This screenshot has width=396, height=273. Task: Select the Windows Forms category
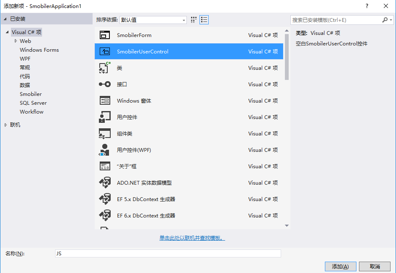tap(39, 50)
